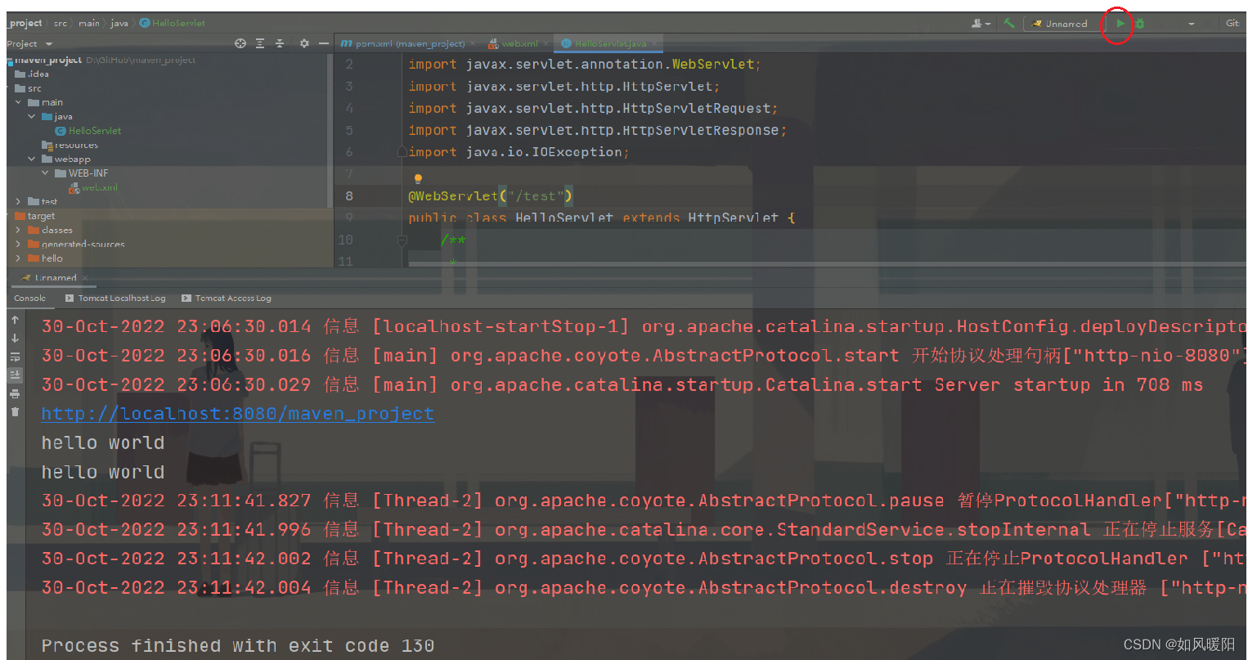1248x660 pixels.
Task: Select the target folder in tree
Action: (35, 216)
